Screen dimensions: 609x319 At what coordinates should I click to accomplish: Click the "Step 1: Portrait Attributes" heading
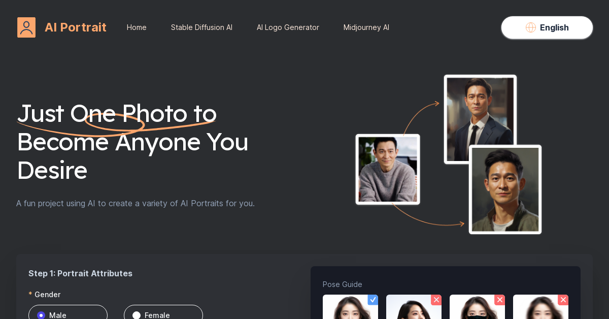coord(80,273)
